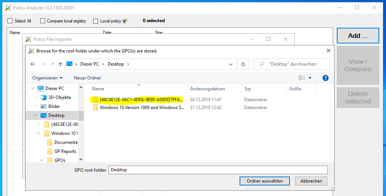The width and height of the screenshot is (386, 196).
Task: Open the Organisieren menu
Action: click(47, 78)
